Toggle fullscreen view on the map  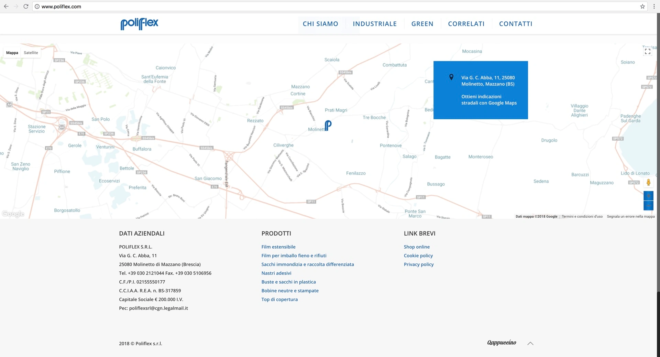click(x=648, y=52)
